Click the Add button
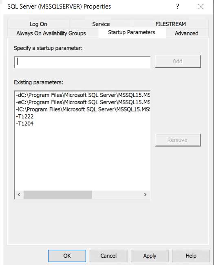214x265 pixels. pos(178,61)
